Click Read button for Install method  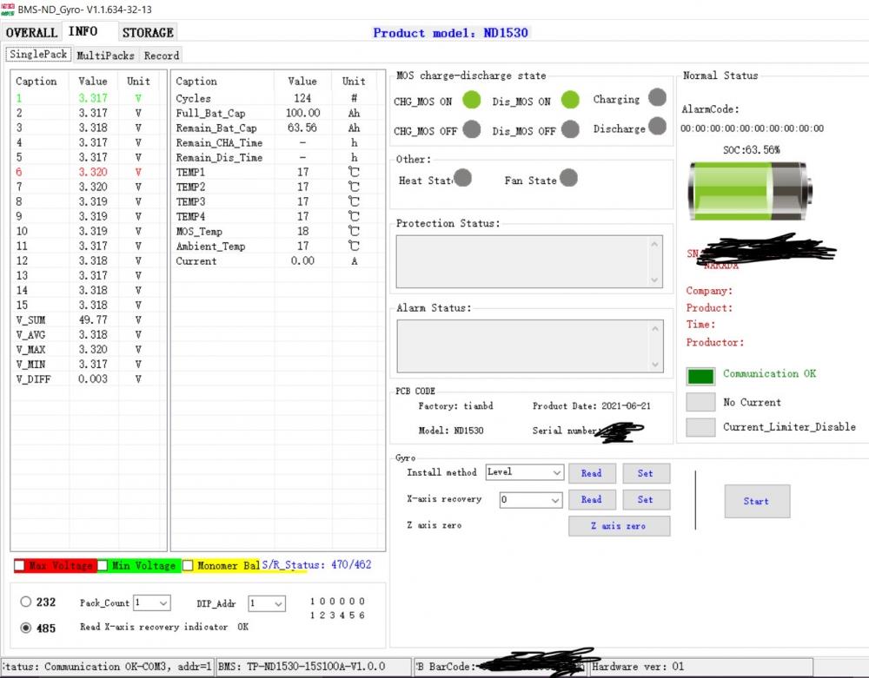coord(591,473)
